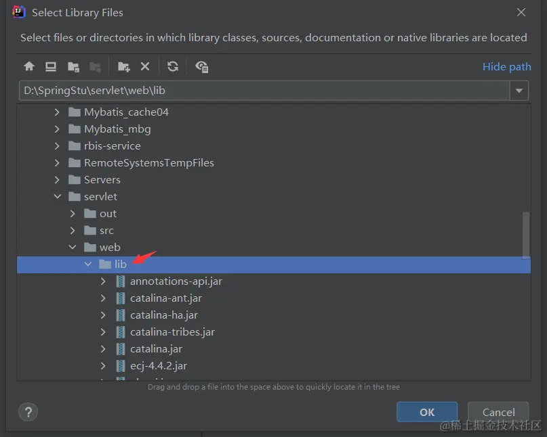Refresh the file tree

click(173, 66)
